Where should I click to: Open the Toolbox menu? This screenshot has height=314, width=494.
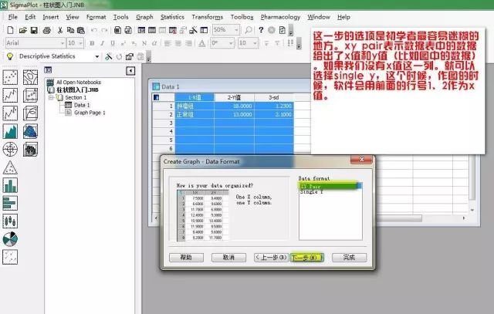(x=242, y=17)
